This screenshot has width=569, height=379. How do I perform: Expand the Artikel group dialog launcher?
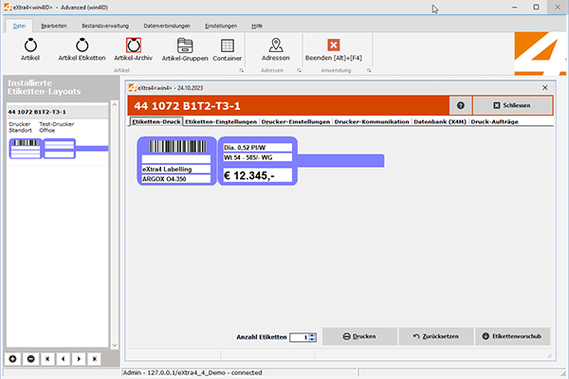[242, 71]
